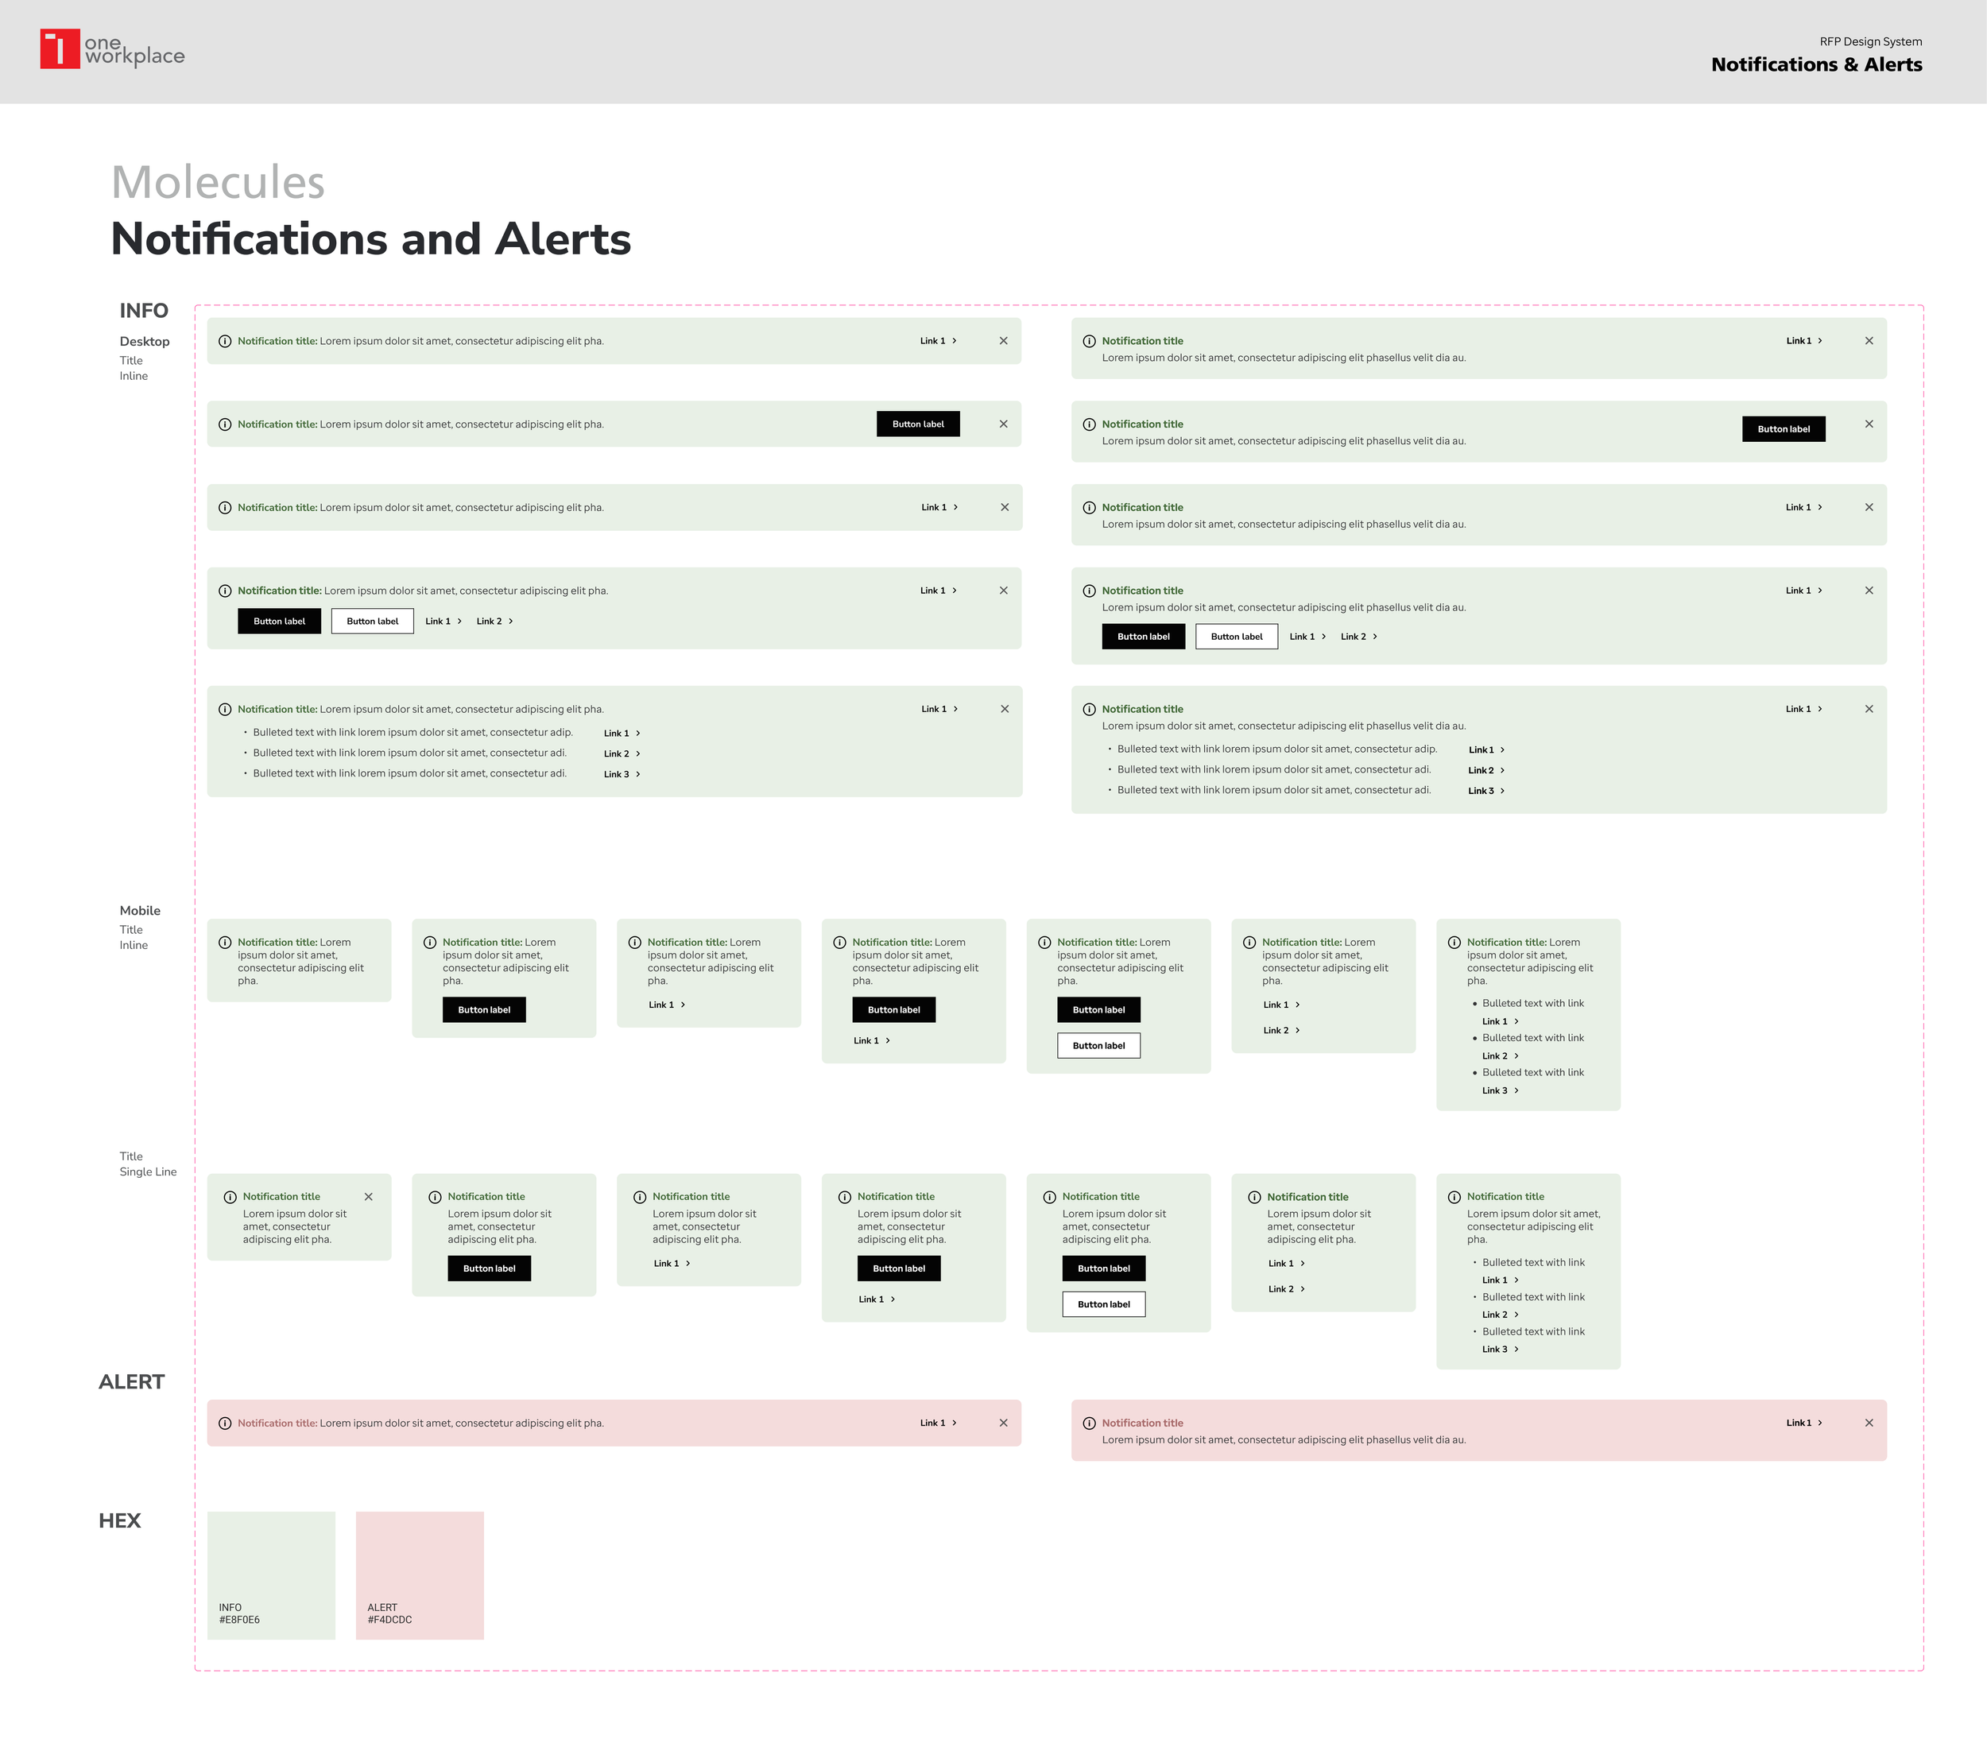Close the right desktop notification with two buttons

(x=1869, y=590)
